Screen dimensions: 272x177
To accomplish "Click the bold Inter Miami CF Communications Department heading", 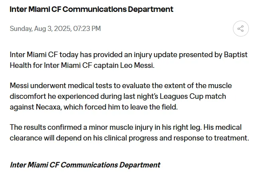I will click(x=91, y=9).
